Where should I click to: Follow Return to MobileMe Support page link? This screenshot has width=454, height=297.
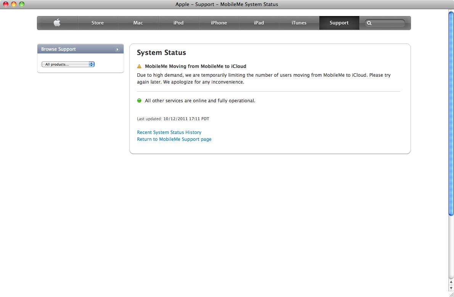[174, 139]
